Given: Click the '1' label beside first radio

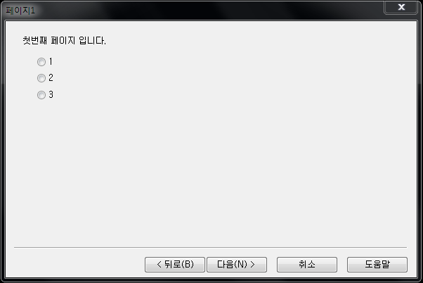Looking at the screenshot, I should click(51, 62).
